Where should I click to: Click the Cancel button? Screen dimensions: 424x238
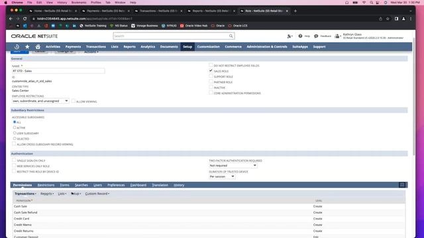tap(40, 52)
